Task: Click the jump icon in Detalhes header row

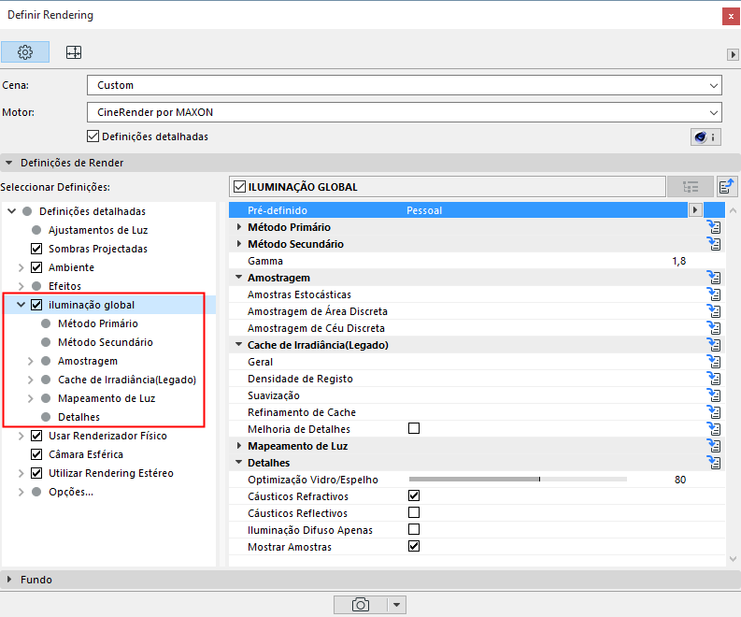Action: 714,463
